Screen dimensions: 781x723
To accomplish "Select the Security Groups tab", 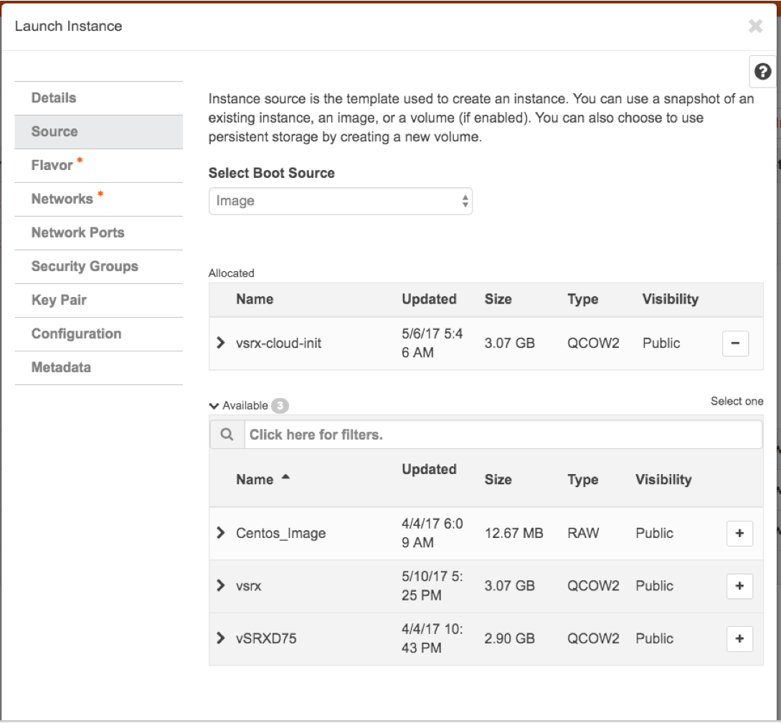I will point(85,266).
